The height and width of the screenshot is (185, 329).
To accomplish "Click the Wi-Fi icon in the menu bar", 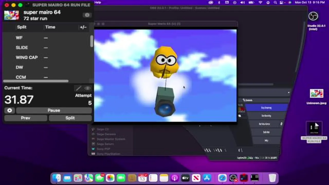I will [260, 2].
